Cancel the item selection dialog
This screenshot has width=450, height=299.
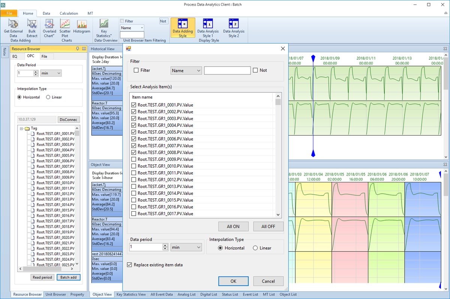[x=268, y=281]
